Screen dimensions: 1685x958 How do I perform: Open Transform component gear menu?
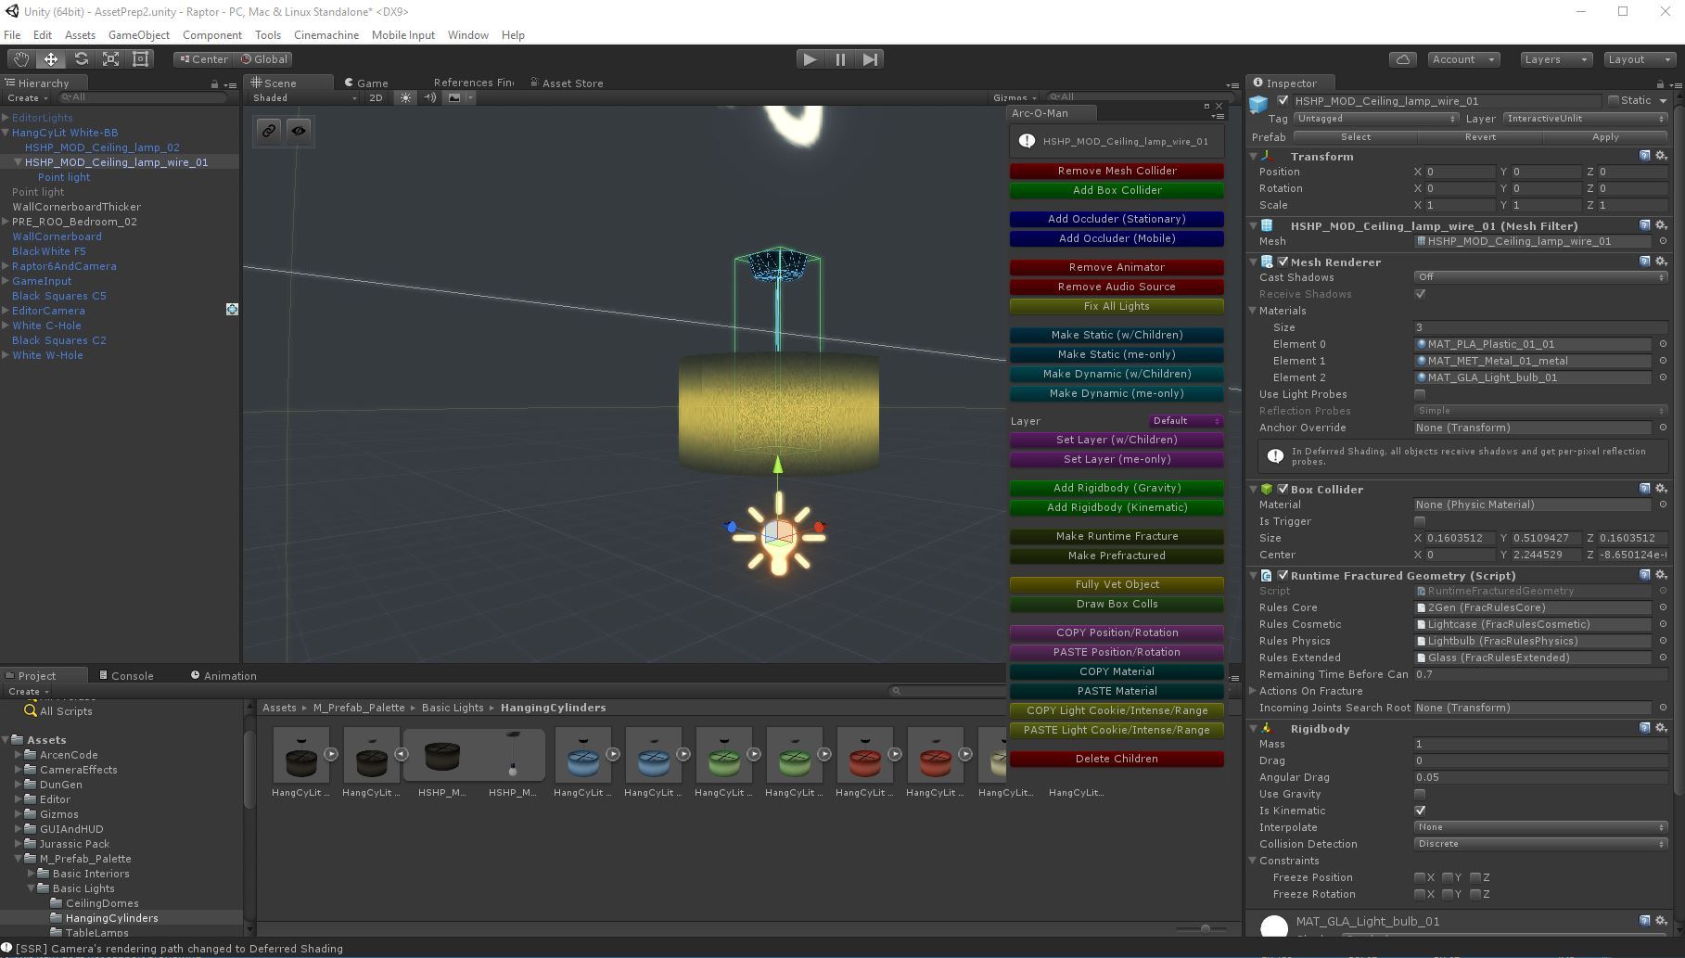(x=1662, y=156)
